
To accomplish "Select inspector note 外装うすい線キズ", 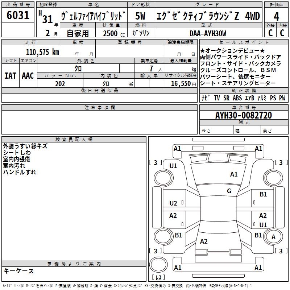I will 25,146.
